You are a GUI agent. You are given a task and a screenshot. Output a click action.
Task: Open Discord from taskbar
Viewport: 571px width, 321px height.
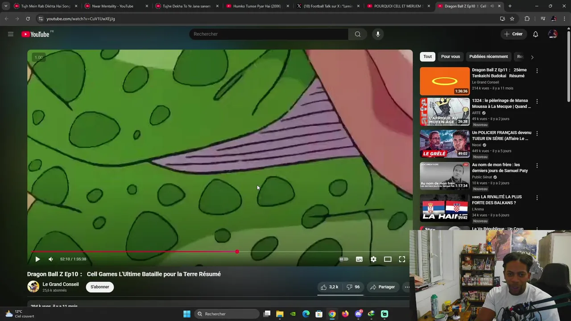point(358,314)
